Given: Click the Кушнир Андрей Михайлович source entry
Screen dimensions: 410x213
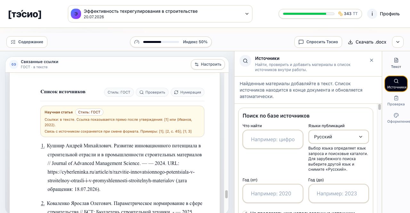Looking at the screenshot, I should click(x=125, y=168).
